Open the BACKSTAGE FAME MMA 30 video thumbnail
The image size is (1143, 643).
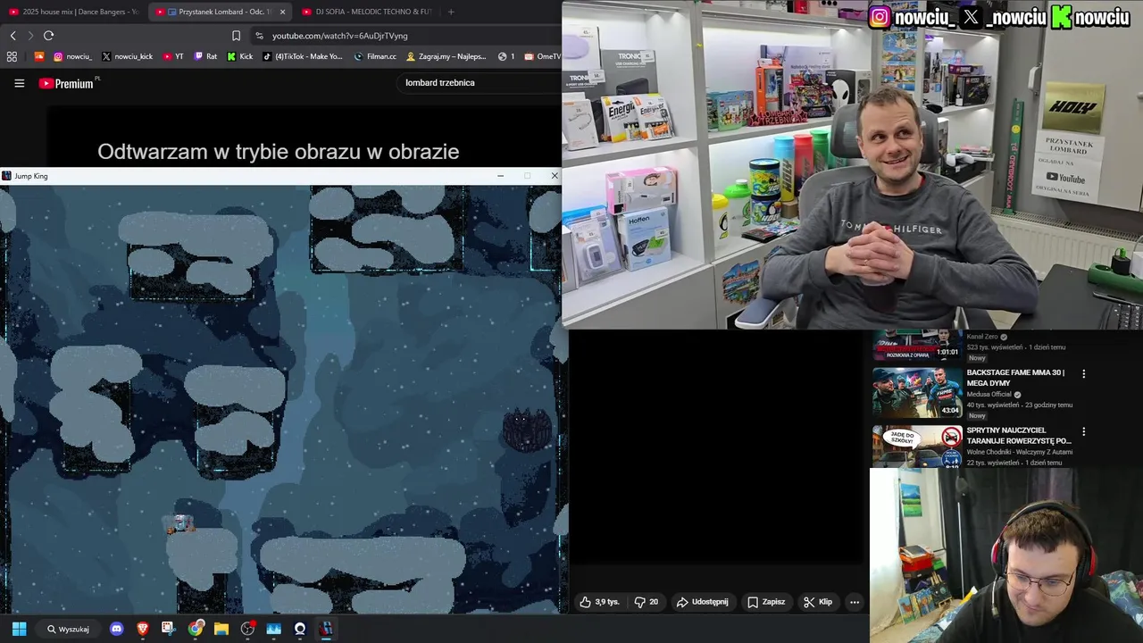[917, 393]
